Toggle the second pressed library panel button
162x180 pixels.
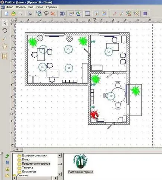click(x=79, y=13)
